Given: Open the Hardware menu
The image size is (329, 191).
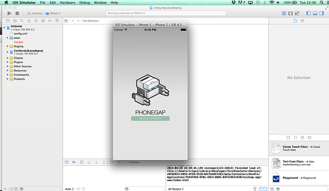Looking at the screenshot, I should 67,2.
